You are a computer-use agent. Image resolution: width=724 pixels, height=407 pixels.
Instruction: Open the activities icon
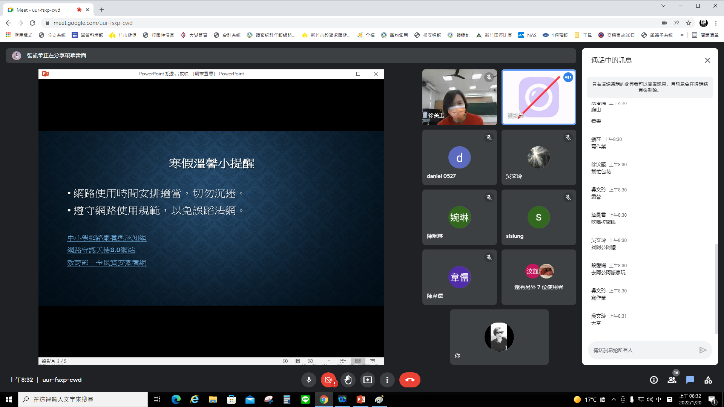tap(708, 380)
